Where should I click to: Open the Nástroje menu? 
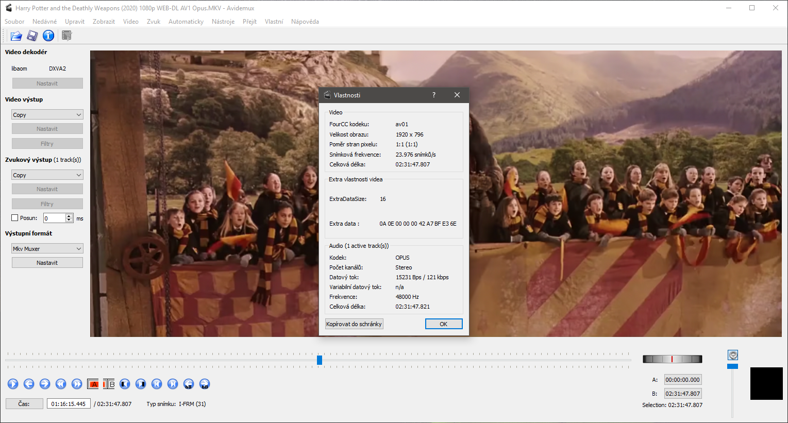point(223,21)
